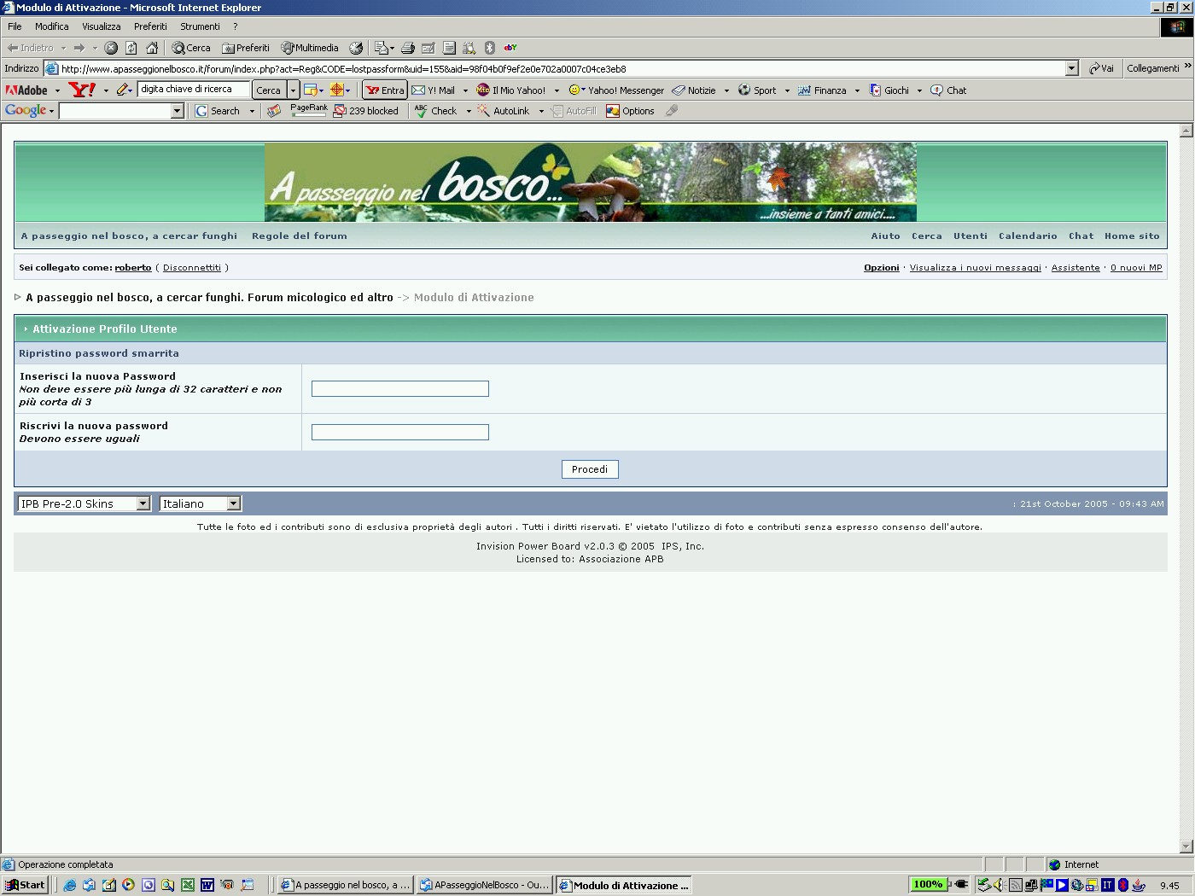Click the Stop loading icon

click(111, 48)
